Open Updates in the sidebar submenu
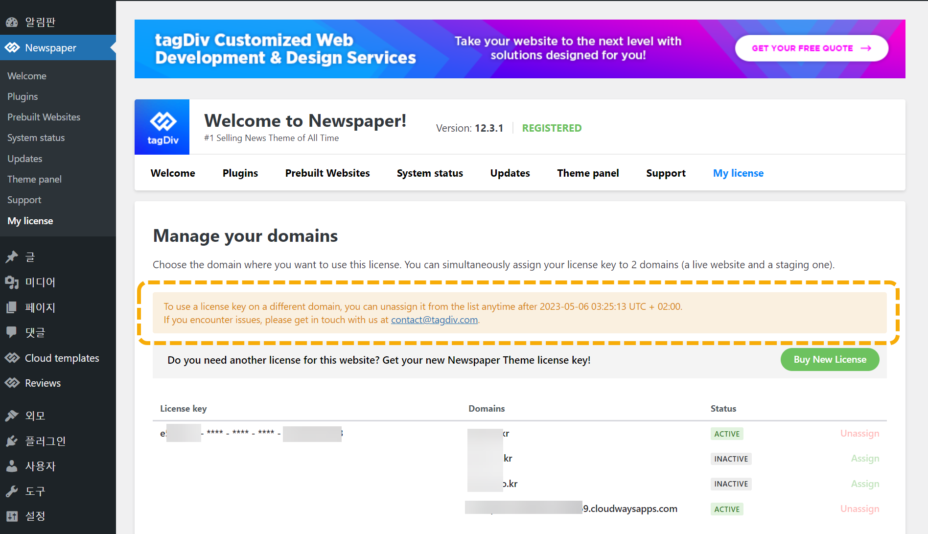Image resolution: width=928 pixels, height=534 pixels. point(24,159)
